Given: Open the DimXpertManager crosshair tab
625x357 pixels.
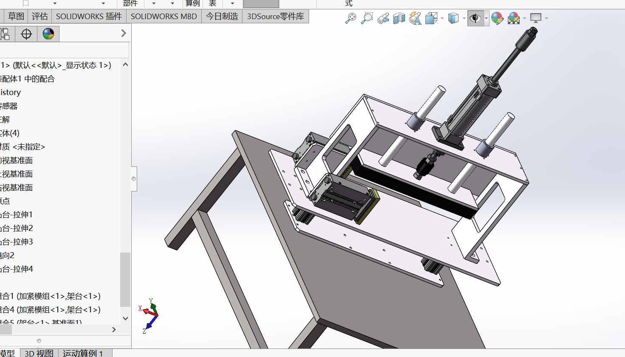Looking at the screenshot, I should [x=26, y=34].
